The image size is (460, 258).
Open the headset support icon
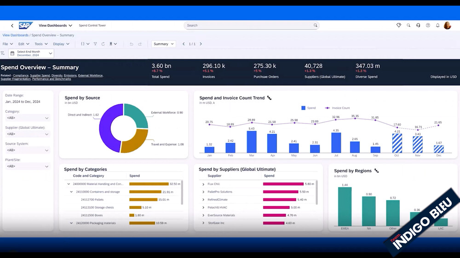[418, 25]
